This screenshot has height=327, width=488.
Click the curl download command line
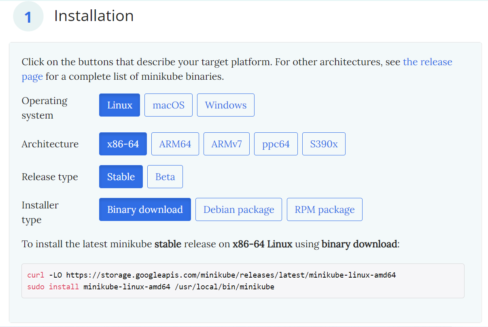click(211, 275)
